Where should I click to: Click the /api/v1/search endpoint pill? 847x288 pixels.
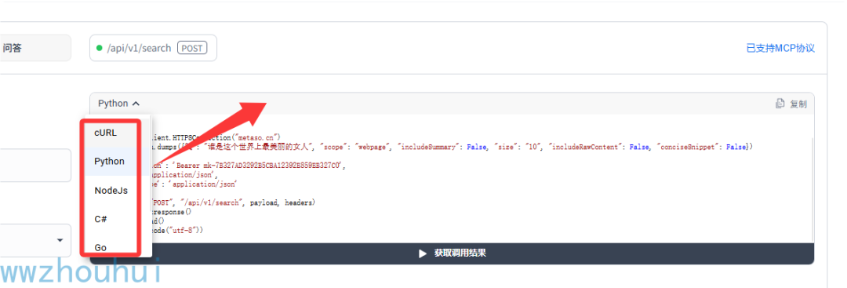tap(153, 48)
